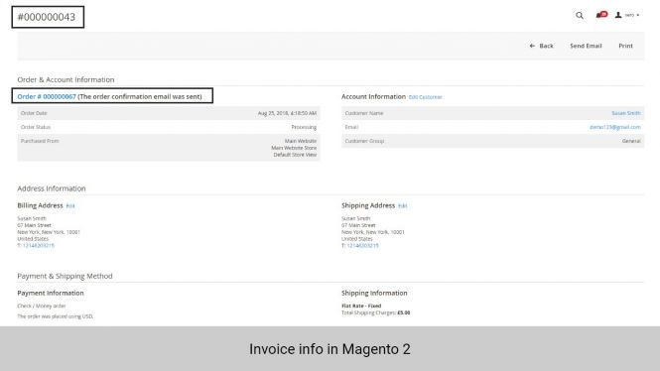Viewport: 660px width, 371px height.
Task: Click the billing address phone number link
Action: (x=39, y=246)
